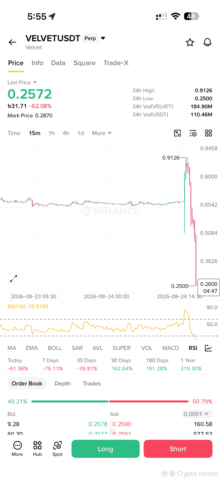
Task: Expand chart to fullscreen
Action: pos(14,279)
